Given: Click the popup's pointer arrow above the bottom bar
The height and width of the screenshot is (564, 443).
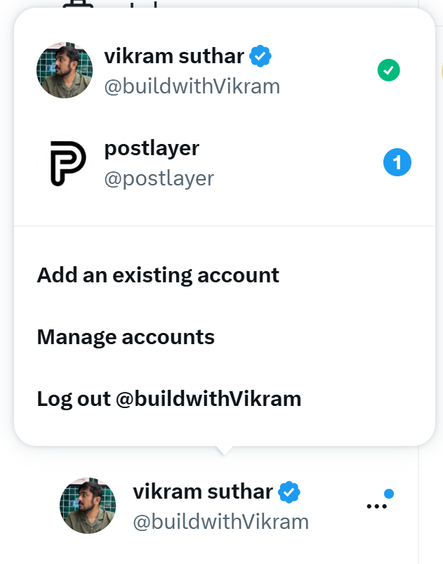Looking at the screenshot, I should point(225,450).
